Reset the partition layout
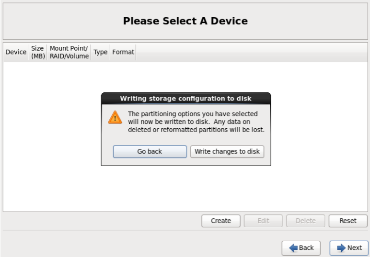This screenshot has width=370, height=257. coord(348,221)
